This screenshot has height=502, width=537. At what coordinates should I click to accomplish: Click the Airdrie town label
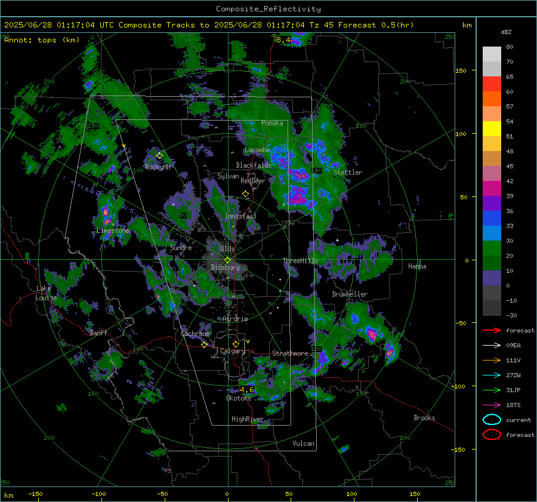pyautogui.click(x=235, y=319)
